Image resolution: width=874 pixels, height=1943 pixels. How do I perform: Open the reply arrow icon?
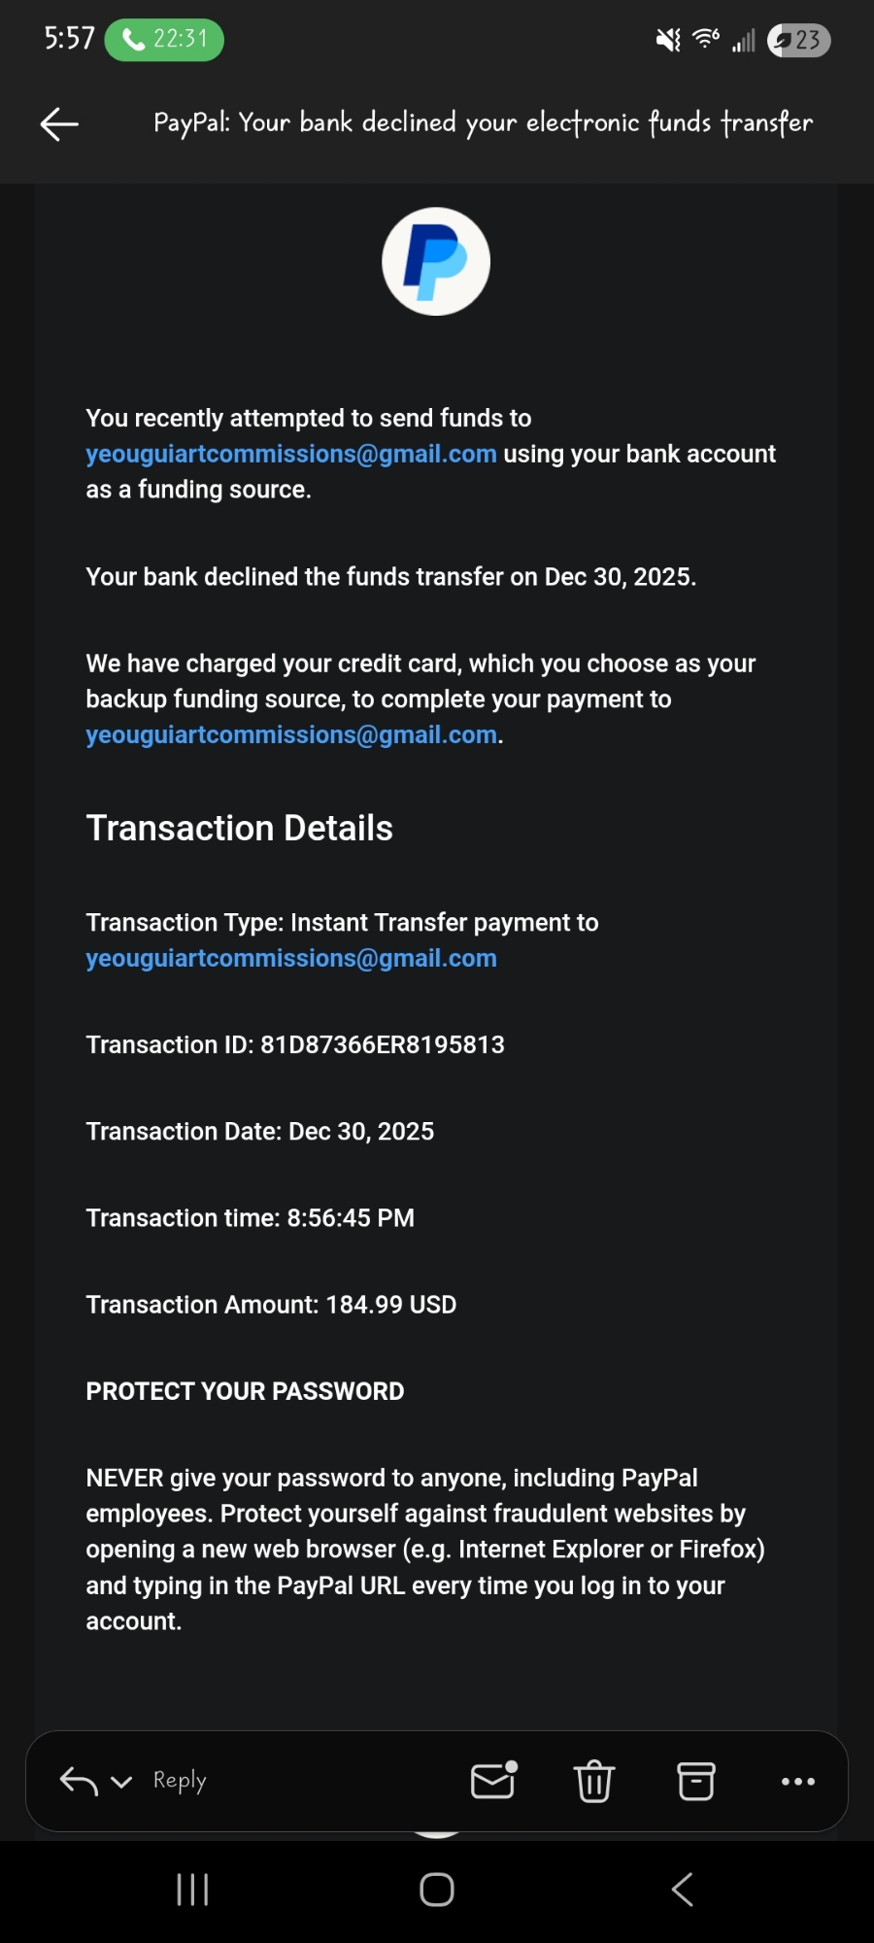pos(79,1781)
